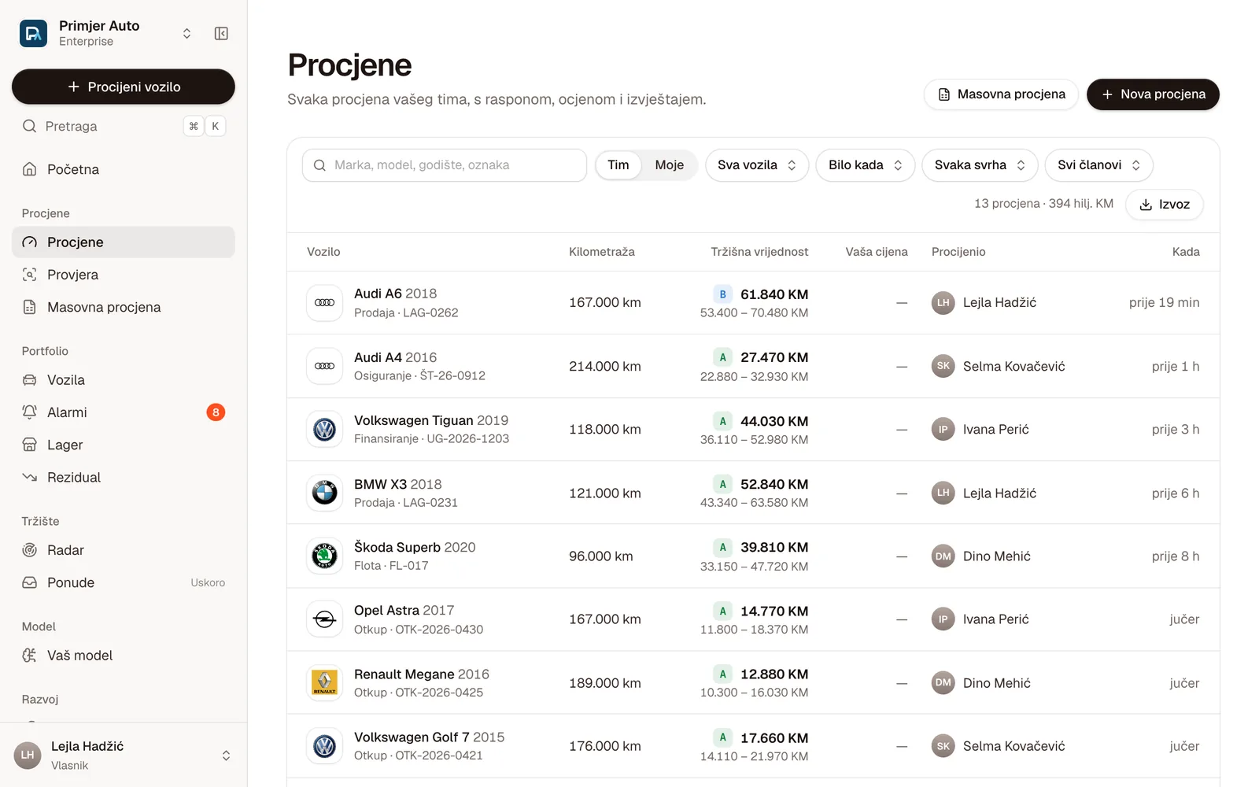The width and height of the screenshot is (1259, 787).
Task: Click the VW logo for Volkswagen Golf 7
Action: pyautogui.click(x=325, y=746)
